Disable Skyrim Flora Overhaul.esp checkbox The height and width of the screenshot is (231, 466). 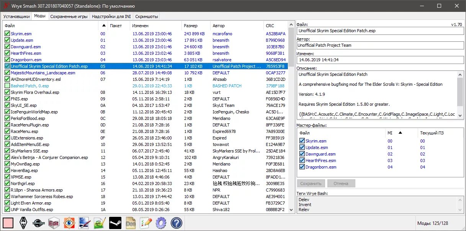pyautogui.click(x=7, y=92)
